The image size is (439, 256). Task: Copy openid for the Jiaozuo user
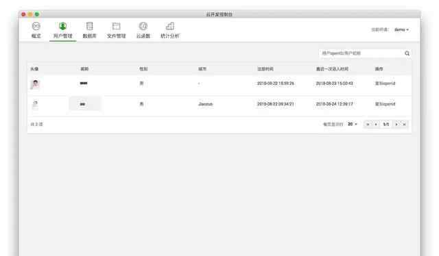[x=385, y=104]
